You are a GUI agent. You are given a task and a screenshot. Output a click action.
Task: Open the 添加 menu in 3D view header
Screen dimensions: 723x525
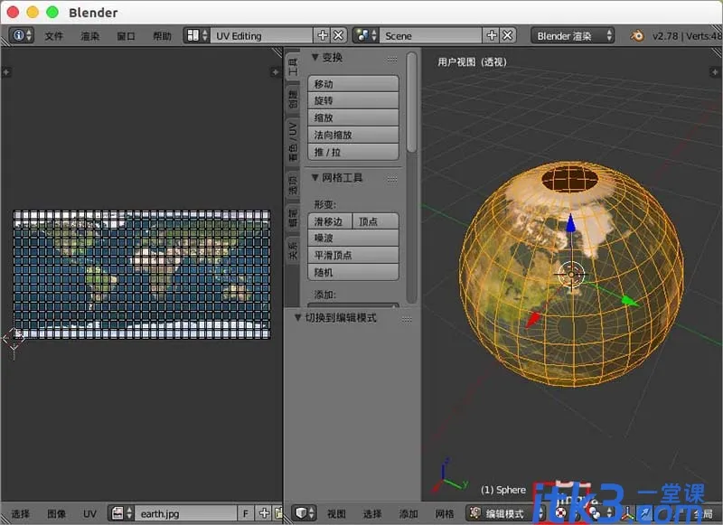[x=408, y=513]
